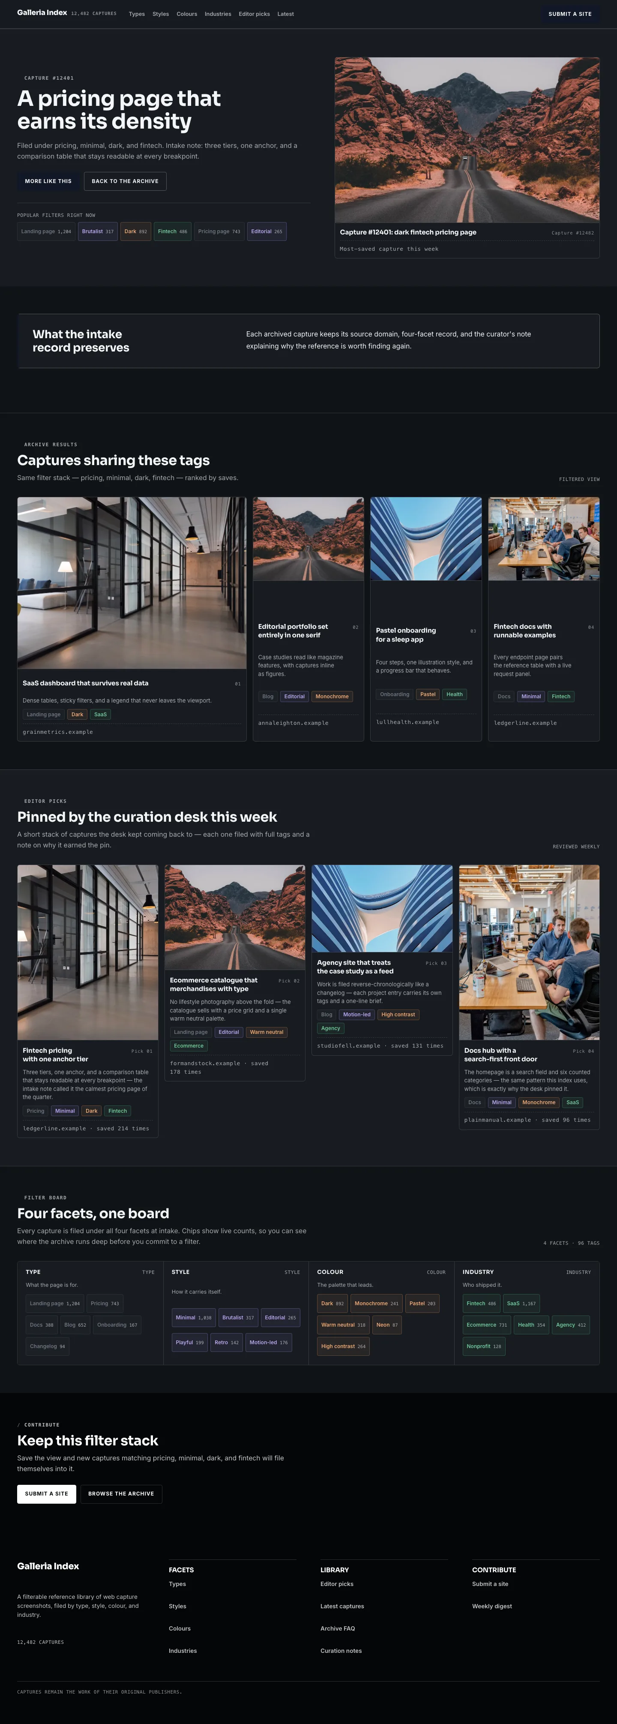This screenshot has width=617, height=1724.
Task: Toggle the Pastel 203 colour filter
Action: (422, 1303)
